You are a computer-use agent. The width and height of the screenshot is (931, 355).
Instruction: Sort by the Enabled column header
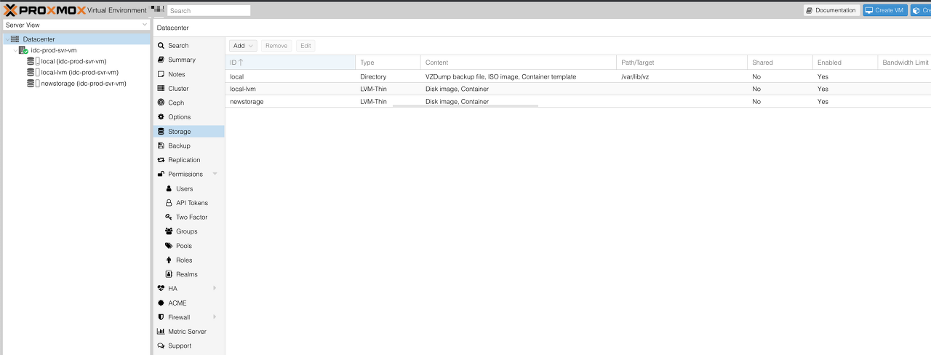tap(845, 63)
